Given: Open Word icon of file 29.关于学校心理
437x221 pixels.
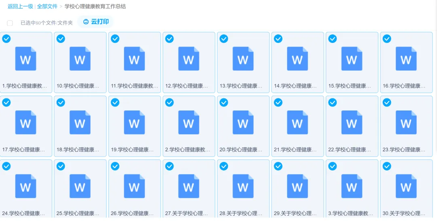Looking at the screenshot, I should click(297, 186).
